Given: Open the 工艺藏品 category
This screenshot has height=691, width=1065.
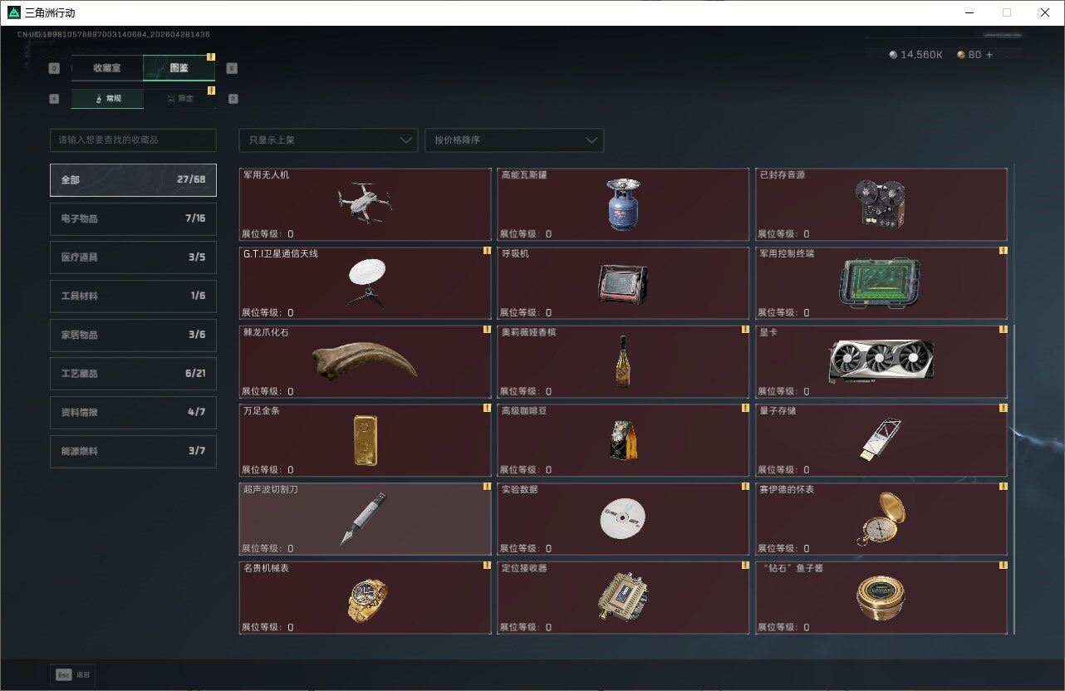Looking at the screenshot, I should pyautogui.click(x=133, y=374).
